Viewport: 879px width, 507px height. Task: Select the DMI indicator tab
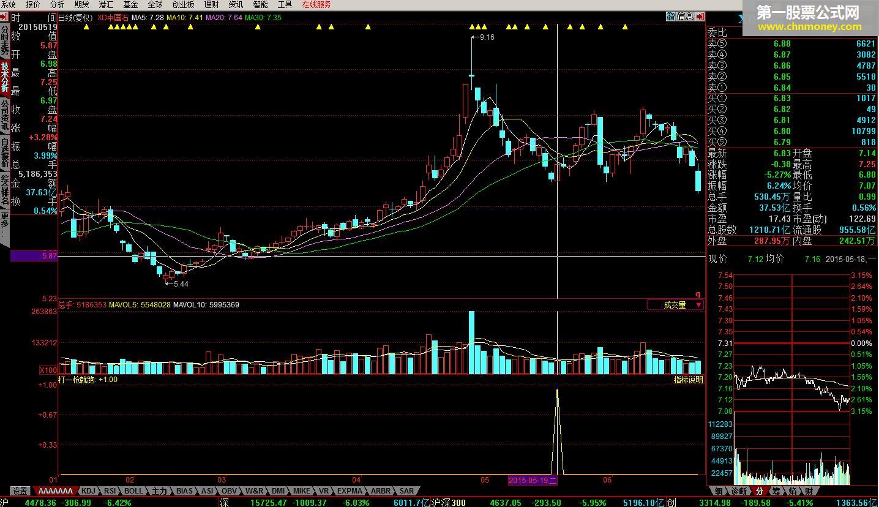point(279,491)
